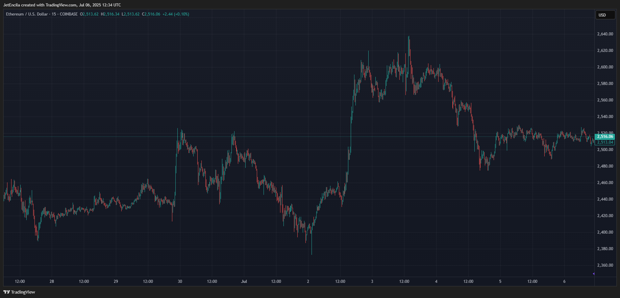Click the 2,640.00 price axis label
Screen dimensions: 620x298
point(605,34)
